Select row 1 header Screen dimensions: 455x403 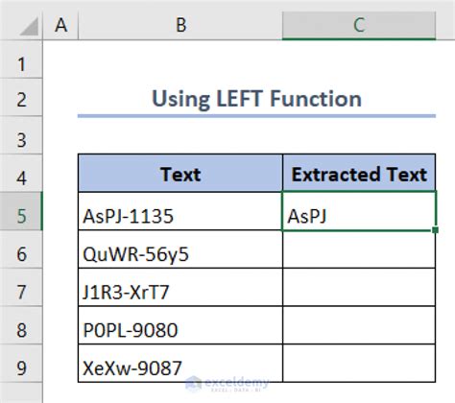(x=21, y=59)
